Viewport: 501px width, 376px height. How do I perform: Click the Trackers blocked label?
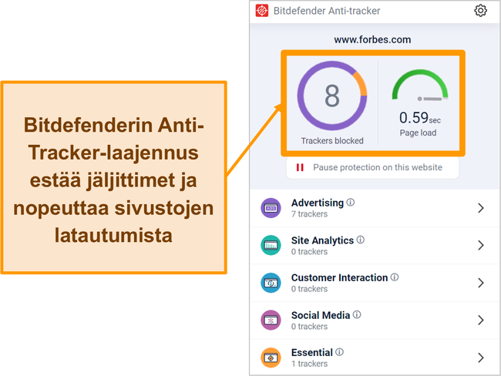click(332, 141)
